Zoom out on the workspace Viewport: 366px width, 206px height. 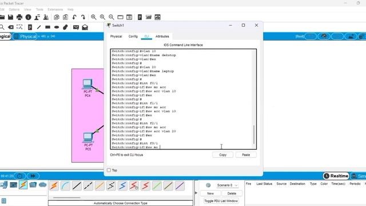click(x=112, y=17)
